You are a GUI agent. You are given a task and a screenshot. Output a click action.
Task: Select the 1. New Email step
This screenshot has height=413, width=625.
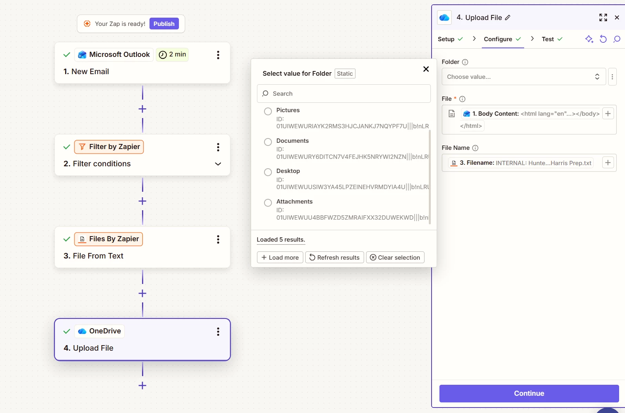(142, 63)
